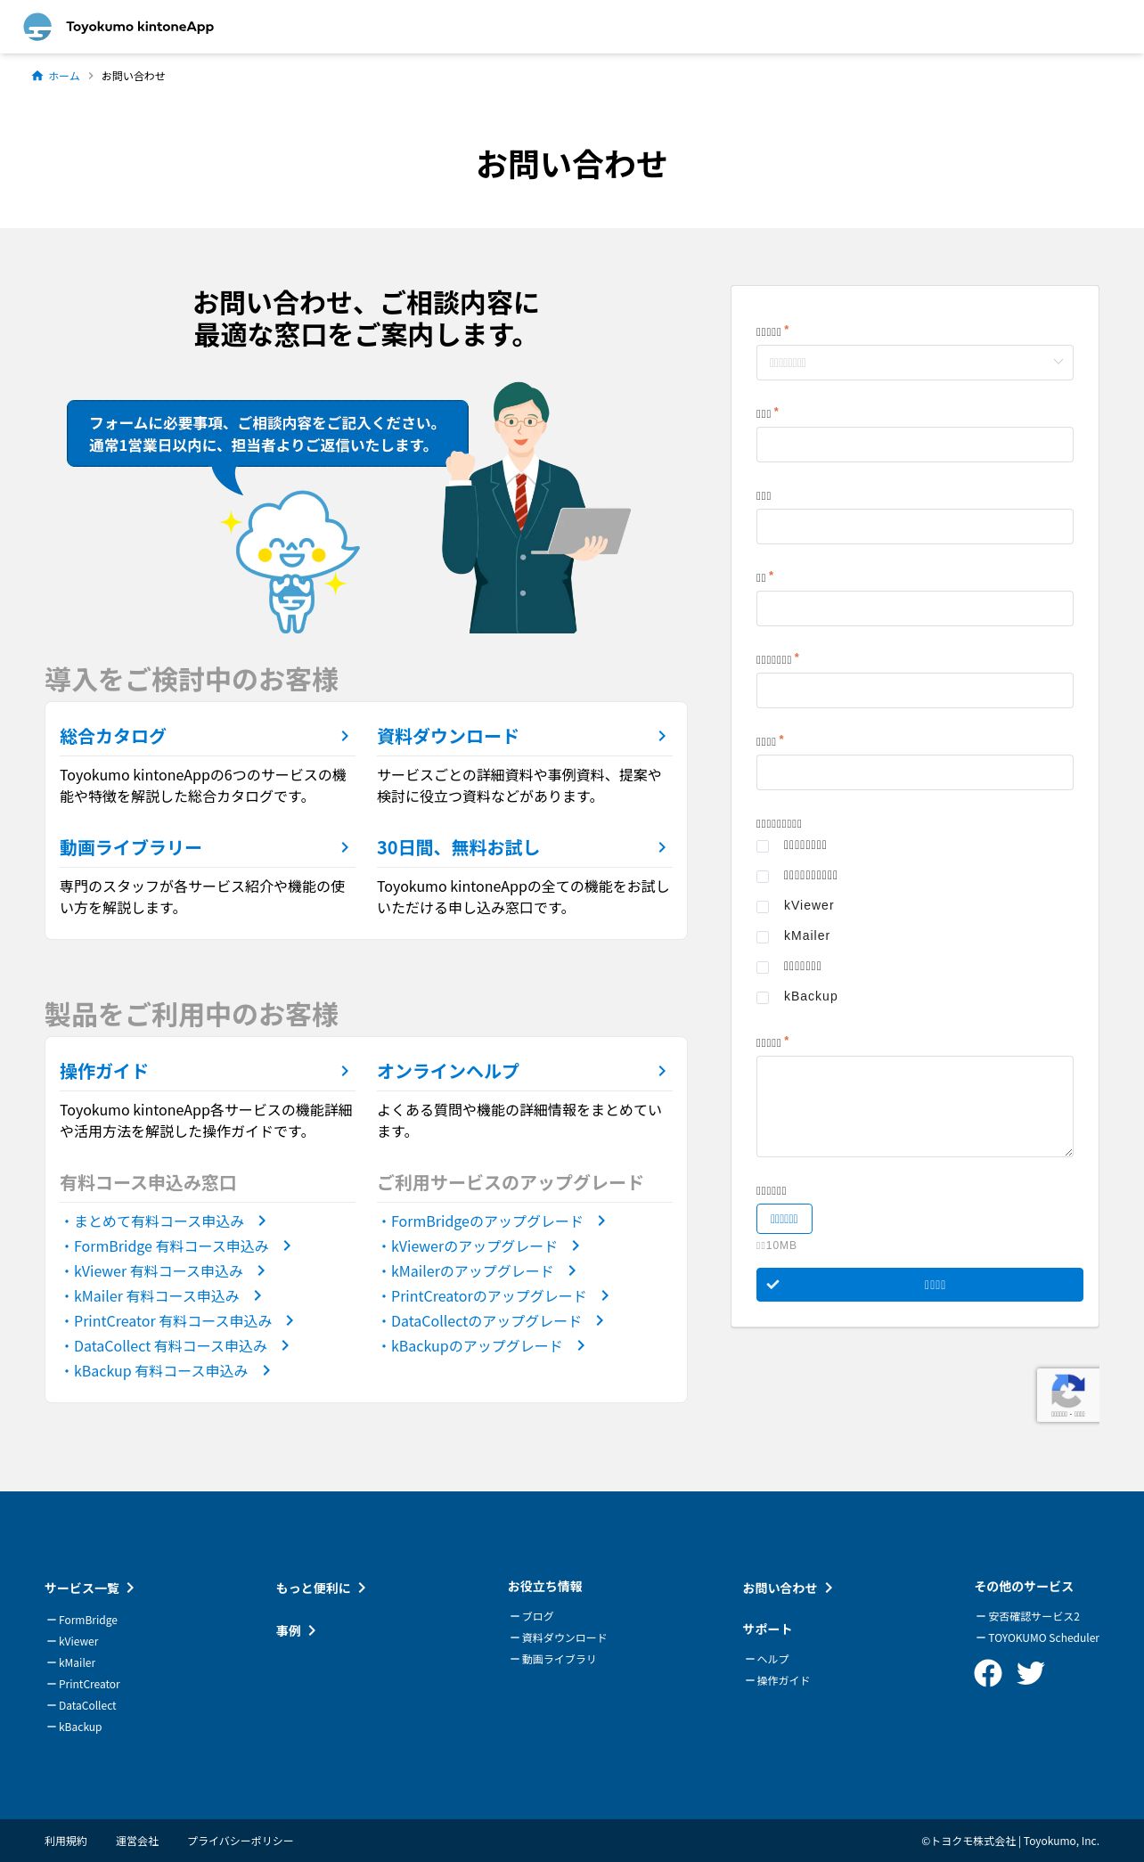Viewport: 1144px width, 1862px height.
Task: Open footer プライバシーポリシー link
Action: click(241, 1841)
